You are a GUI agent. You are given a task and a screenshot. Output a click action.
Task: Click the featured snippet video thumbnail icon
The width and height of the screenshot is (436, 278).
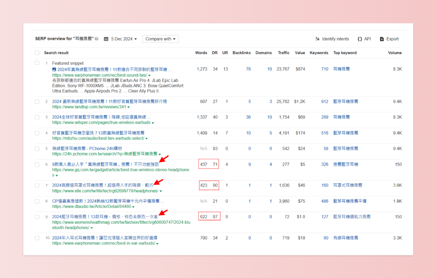tap(54, 69)
